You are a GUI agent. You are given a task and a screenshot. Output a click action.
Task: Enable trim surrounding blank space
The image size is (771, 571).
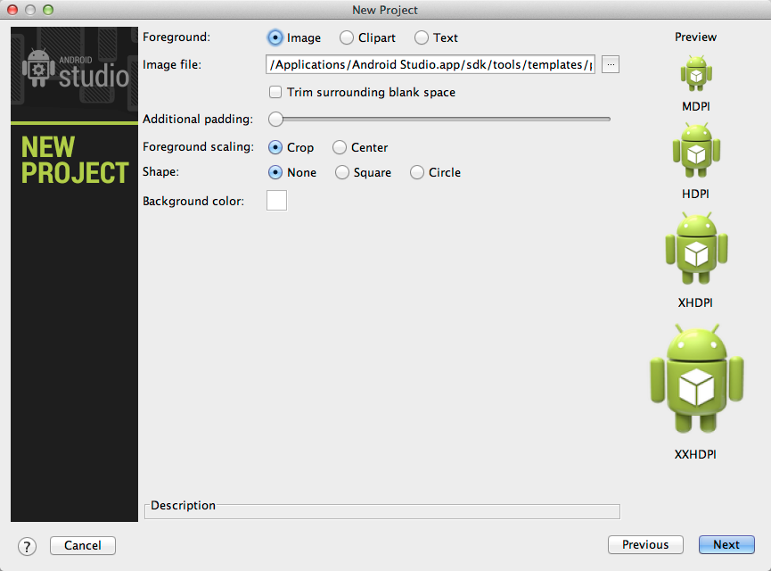pyautogui.click(x=275, y=92)
